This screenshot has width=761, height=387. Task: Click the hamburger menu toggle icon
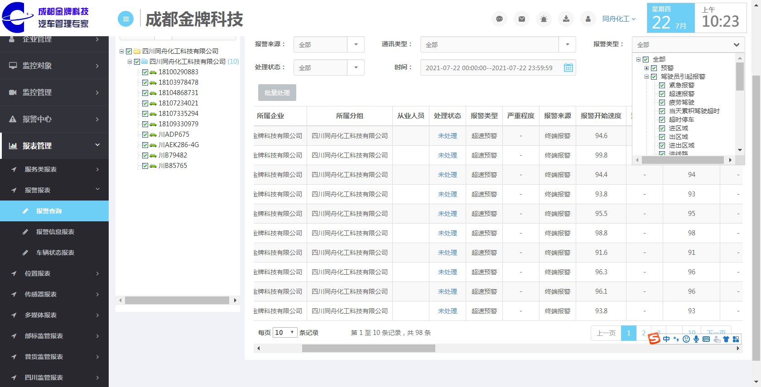(x=125, y=19)
